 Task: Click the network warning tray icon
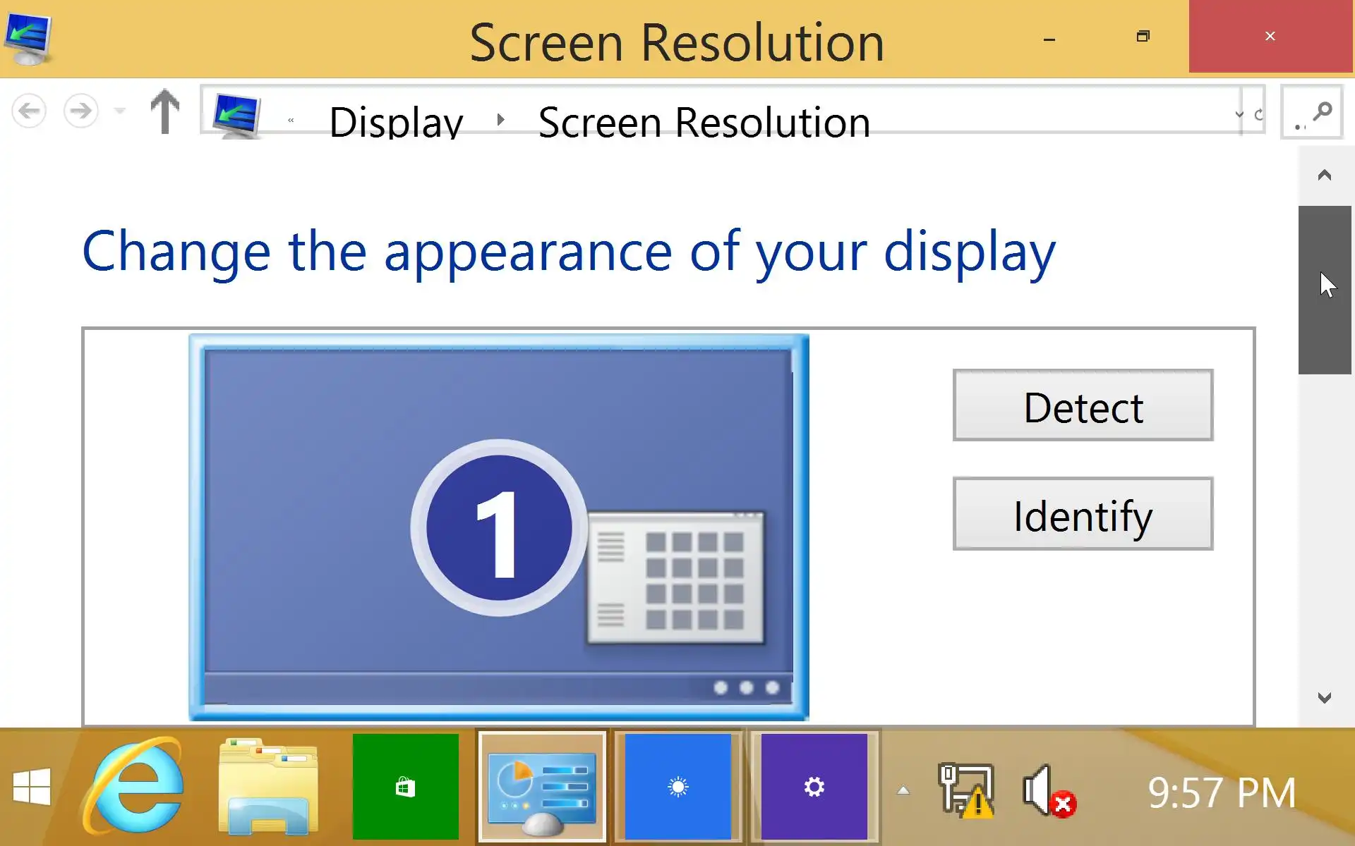965,791
